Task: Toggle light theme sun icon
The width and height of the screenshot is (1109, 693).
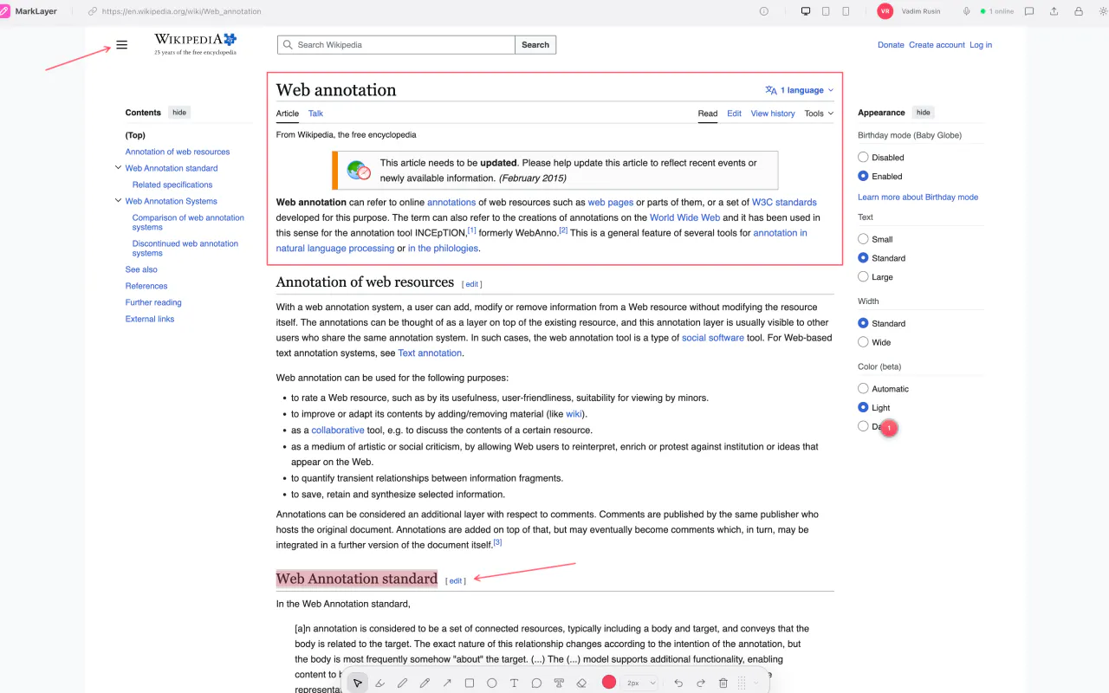Action: click(1103, 11)
